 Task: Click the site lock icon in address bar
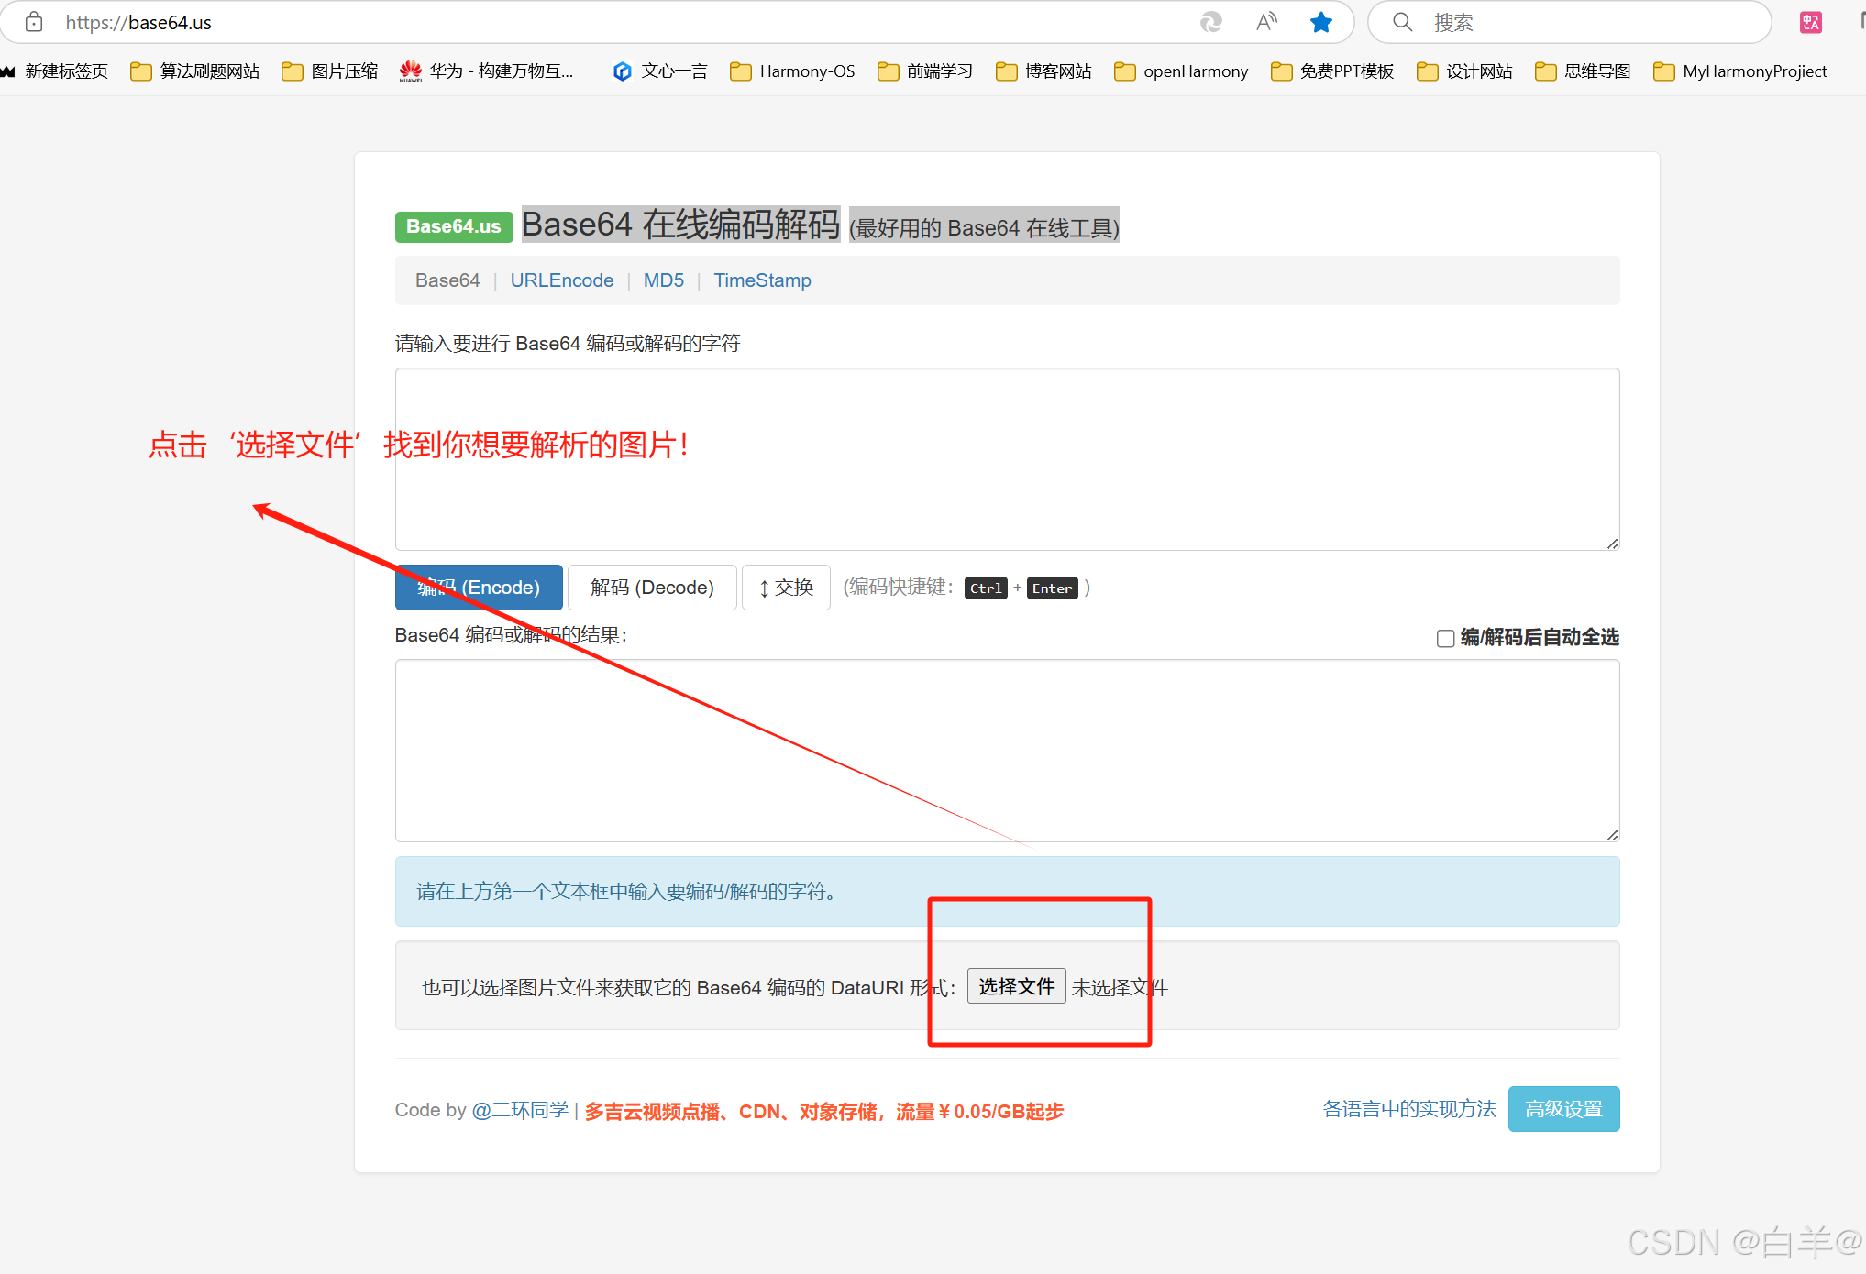[34, 22]
